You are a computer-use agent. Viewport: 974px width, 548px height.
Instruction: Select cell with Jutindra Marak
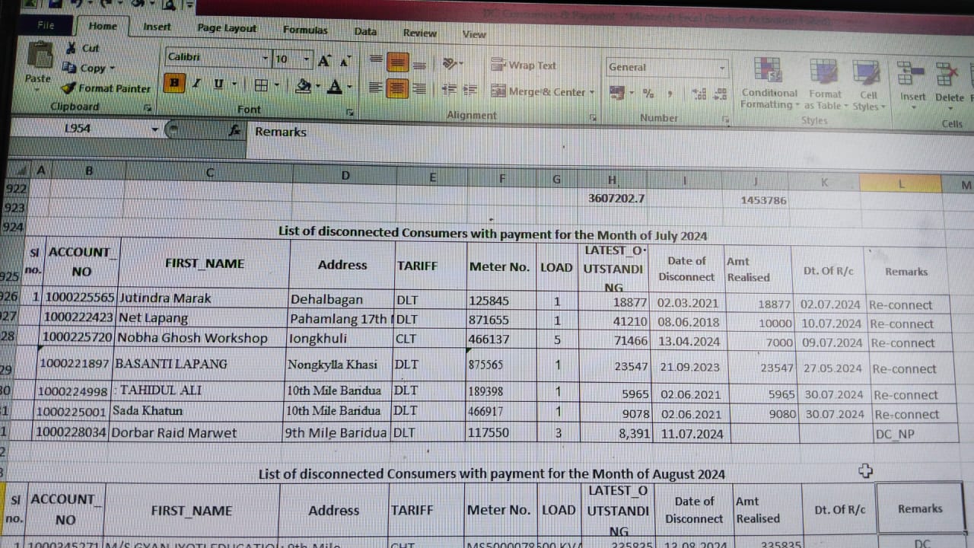(x=203, y=298)
